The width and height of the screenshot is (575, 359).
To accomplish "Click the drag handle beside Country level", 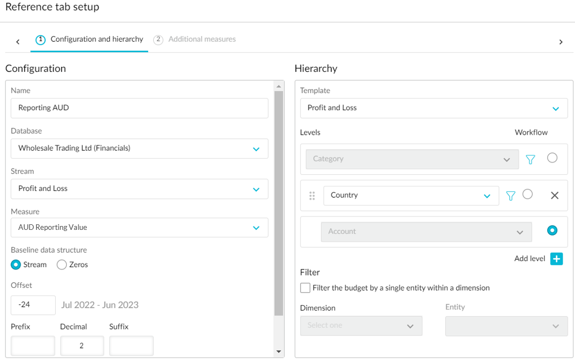I will pyautogui.click(x=312, y=195).
